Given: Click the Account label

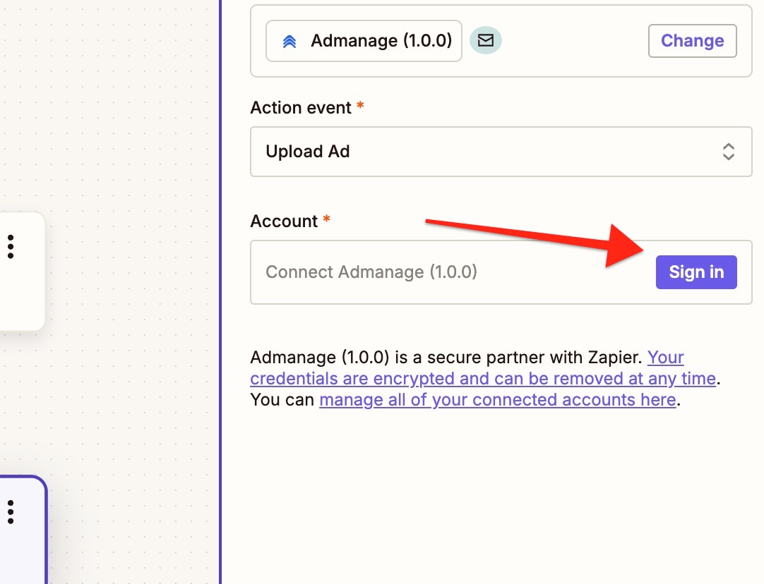Looking at the screenshot, I should point(284,221).
